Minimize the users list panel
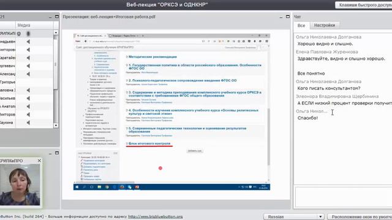This screenshot has height=220, width=392. [x=50, y=16]
